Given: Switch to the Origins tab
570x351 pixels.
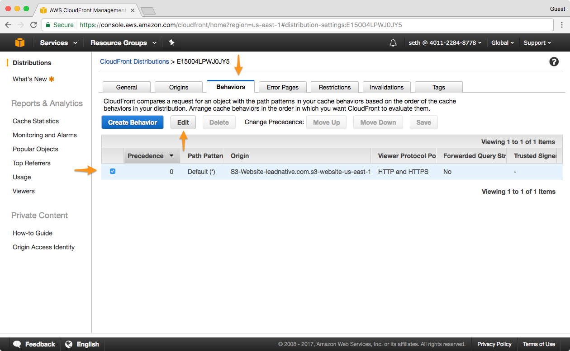Looking at the screenshot, I should (x=179, y=87).
